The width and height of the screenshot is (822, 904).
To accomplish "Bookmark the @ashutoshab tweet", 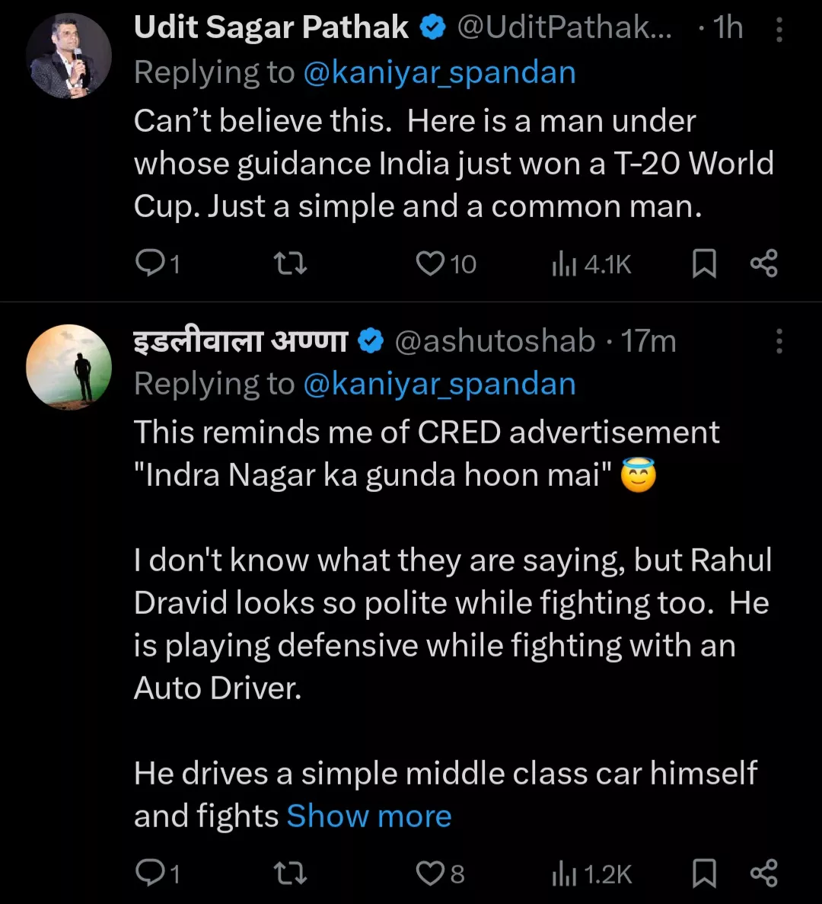I will click(x=704, y=873).
